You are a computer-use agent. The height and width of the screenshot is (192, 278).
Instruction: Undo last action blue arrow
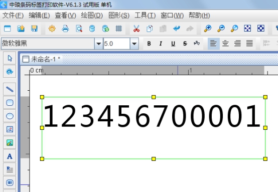(177, 29)
